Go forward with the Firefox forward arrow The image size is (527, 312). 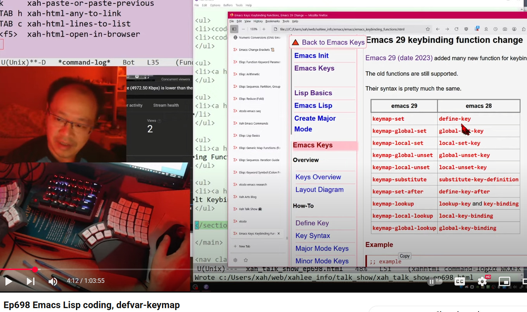447,29
